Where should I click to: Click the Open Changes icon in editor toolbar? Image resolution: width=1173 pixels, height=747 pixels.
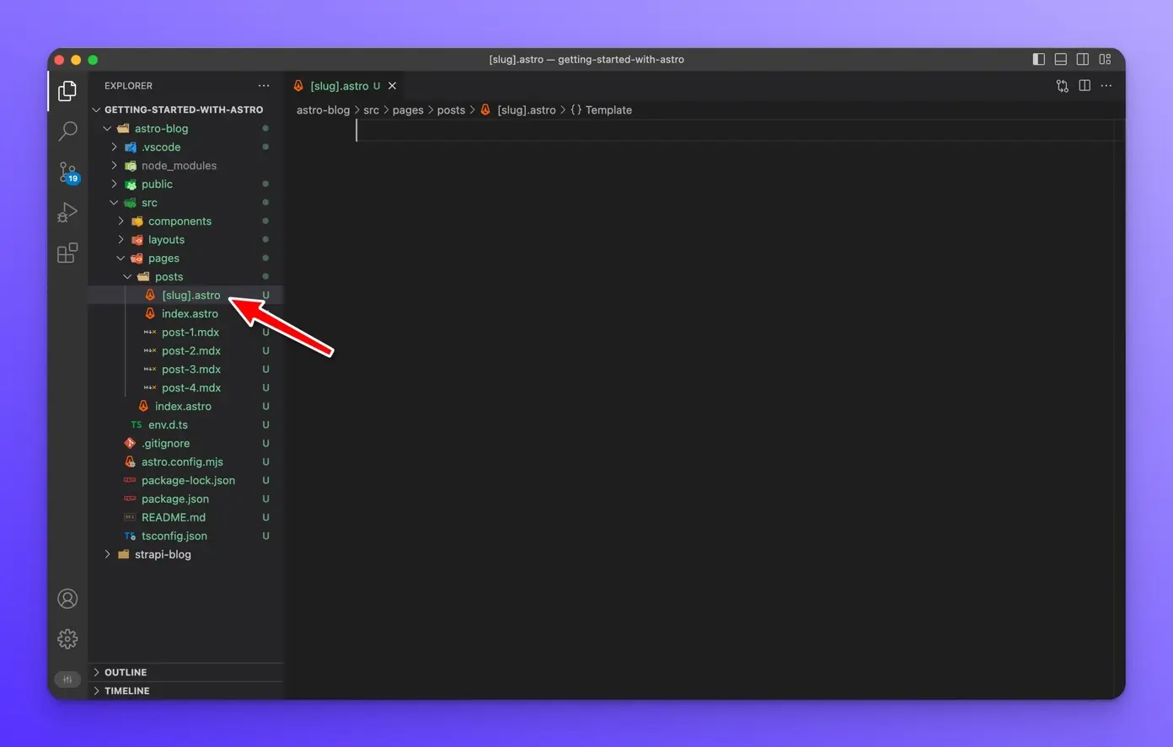tap(1063, 86)
